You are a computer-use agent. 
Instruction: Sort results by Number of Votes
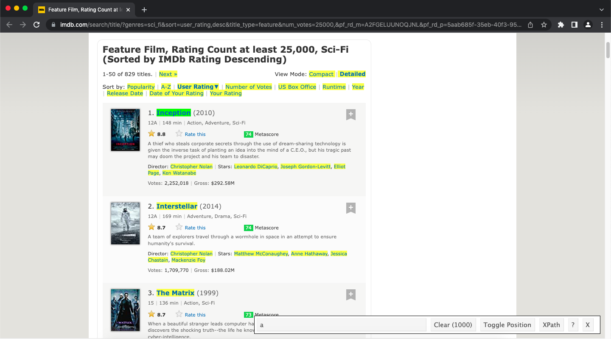(x=249, y=87)
